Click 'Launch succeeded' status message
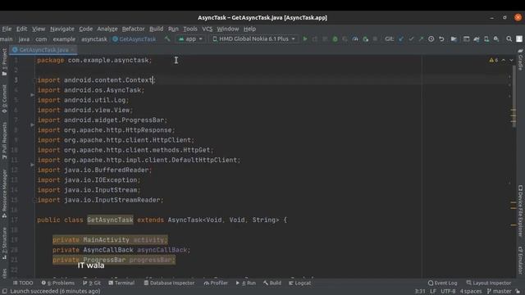The width and height of the screenshot is (525, 295). (55, 292)
